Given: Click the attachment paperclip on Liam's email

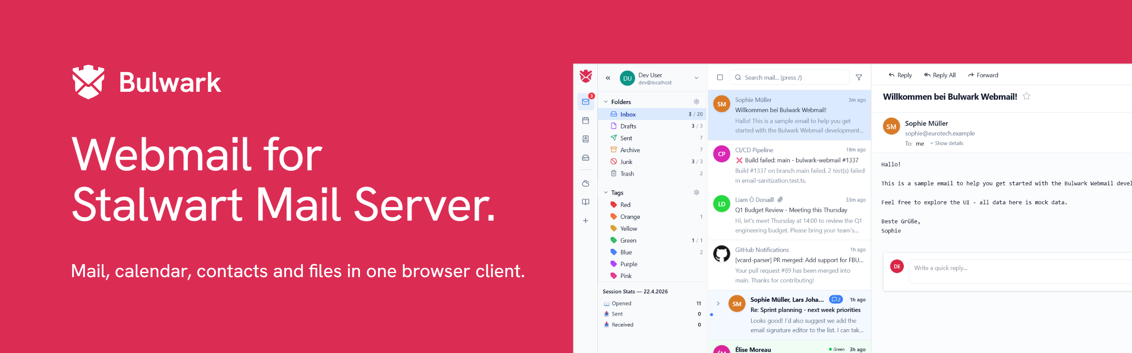Looking at the screenshot, I should (x=780, y=199).
